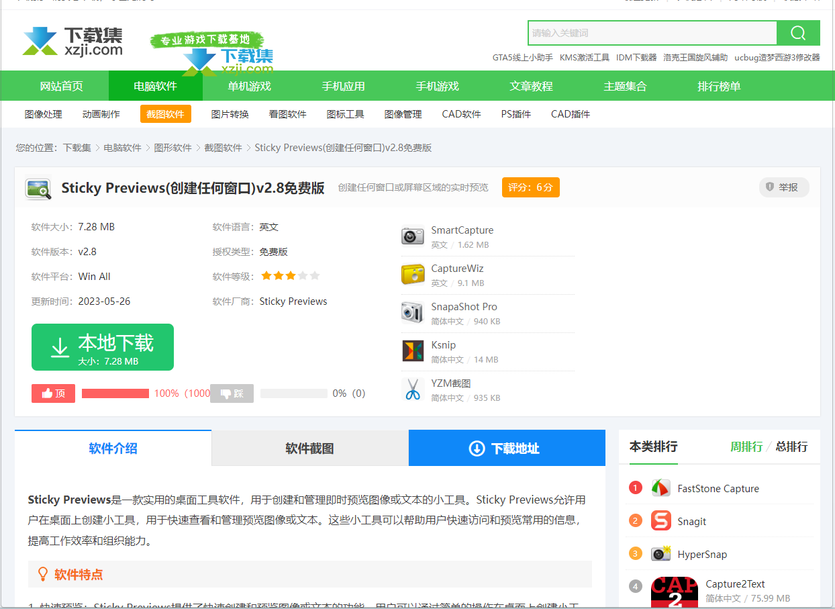Click the green search magnifier button
This screenshot has width=835, height=609.
tap(798, 33)
